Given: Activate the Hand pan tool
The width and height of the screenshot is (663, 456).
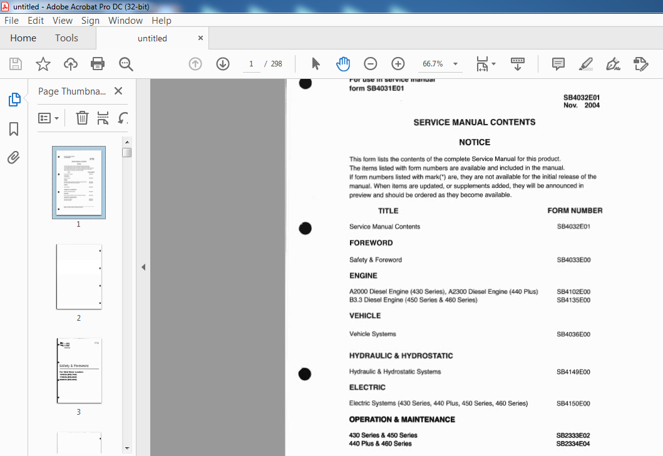Looking at the screenshot, I should [x=343, y=64].
